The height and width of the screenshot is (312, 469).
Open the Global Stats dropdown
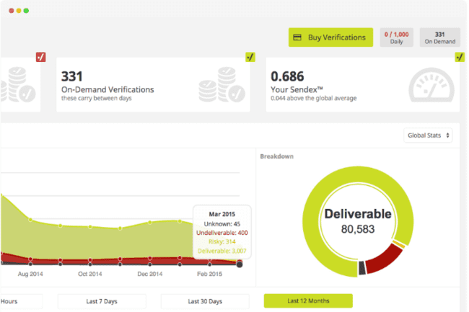428,135
